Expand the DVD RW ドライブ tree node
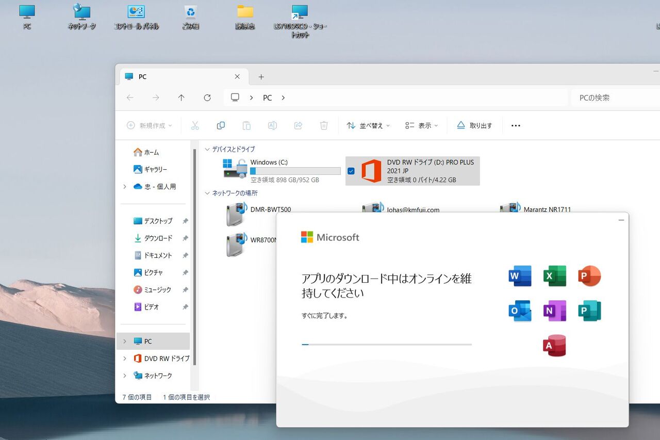660x440 pixels. pyautogui.click(x=125, y=358)
